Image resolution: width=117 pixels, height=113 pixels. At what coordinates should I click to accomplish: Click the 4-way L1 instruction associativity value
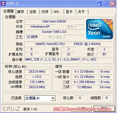[x=105, y=77]
